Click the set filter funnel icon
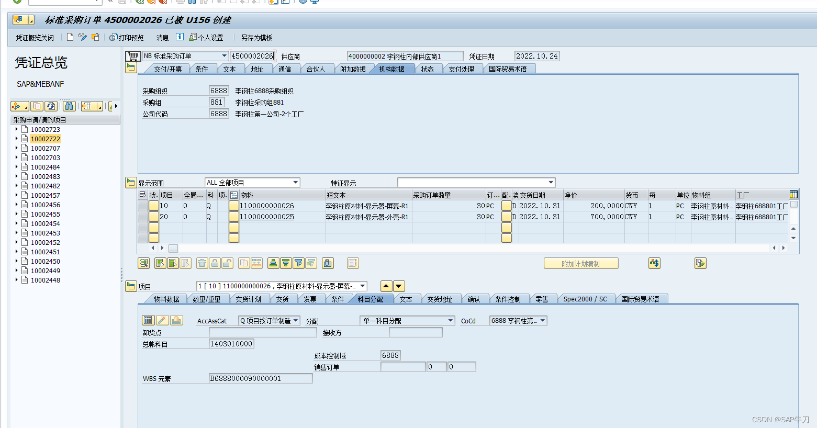 (298, 263)
